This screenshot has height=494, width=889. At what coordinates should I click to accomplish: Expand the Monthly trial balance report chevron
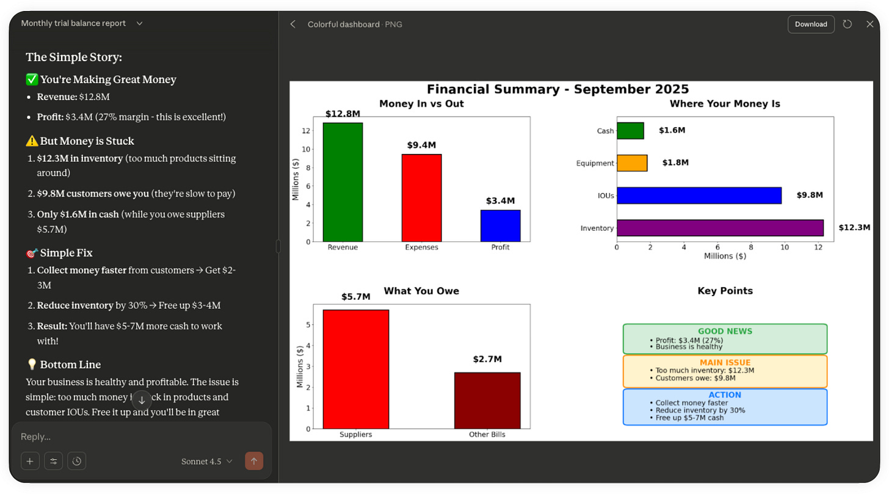click(x=140, y=23)
